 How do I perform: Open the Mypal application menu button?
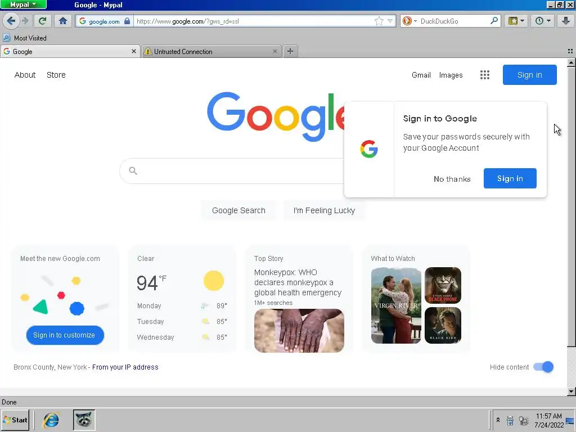point(23,4)
